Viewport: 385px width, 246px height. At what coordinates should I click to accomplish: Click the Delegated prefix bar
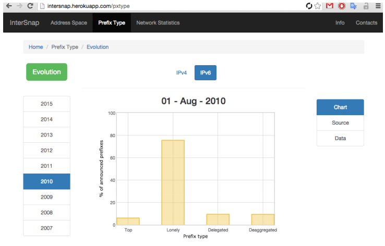[x=218, y=219]
